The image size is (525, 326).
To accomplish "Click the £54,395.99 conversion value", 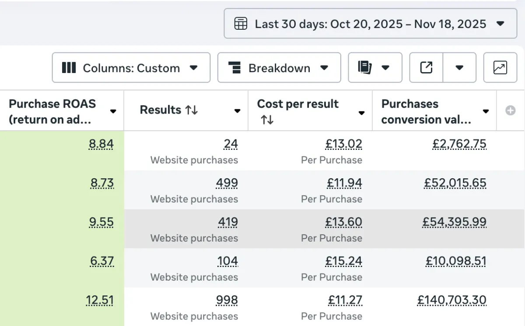I will point(454,222).
